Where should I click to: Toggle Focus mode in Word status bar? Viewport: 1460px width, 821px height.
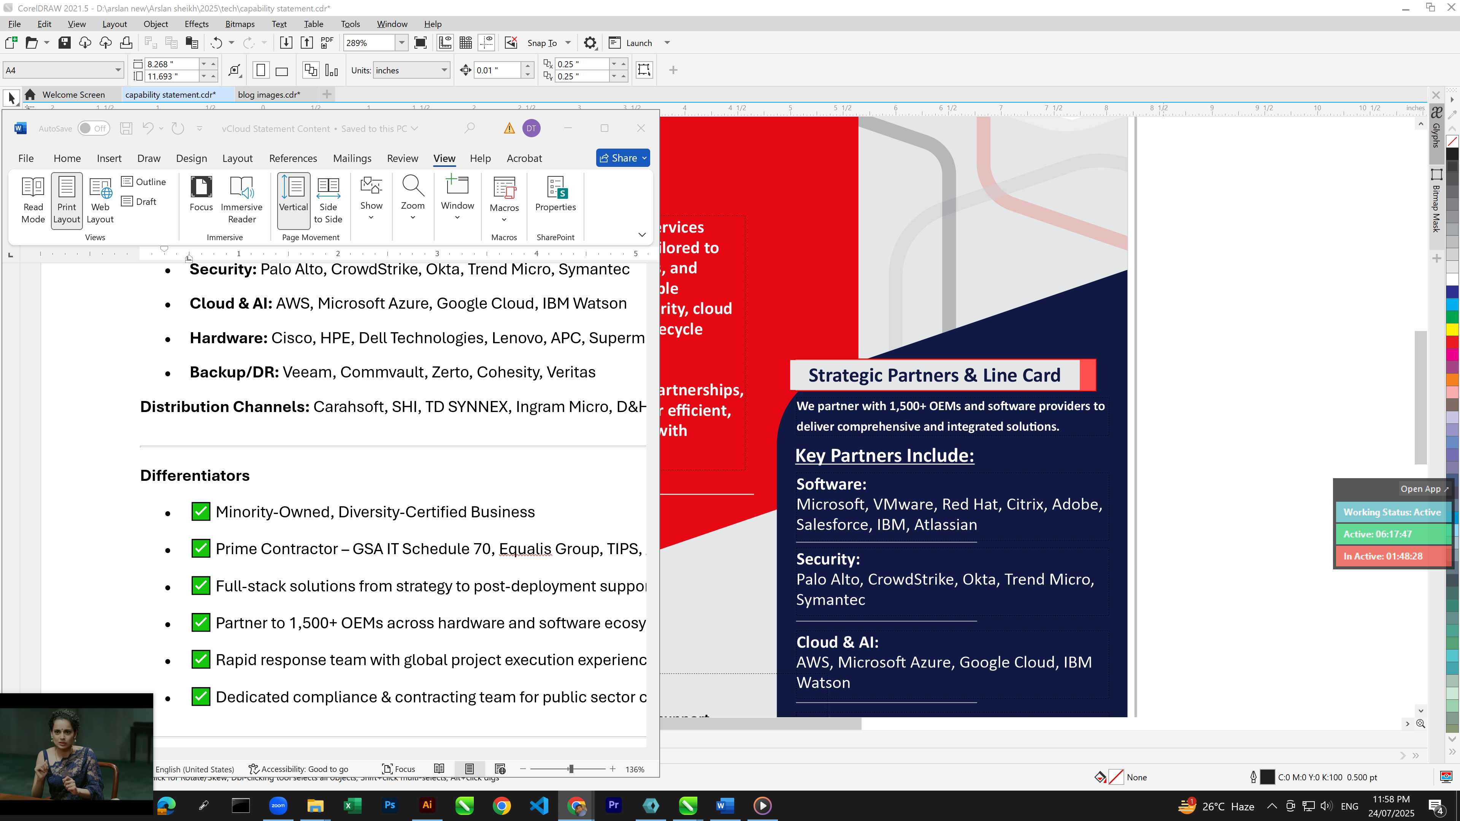pos(398,769)
